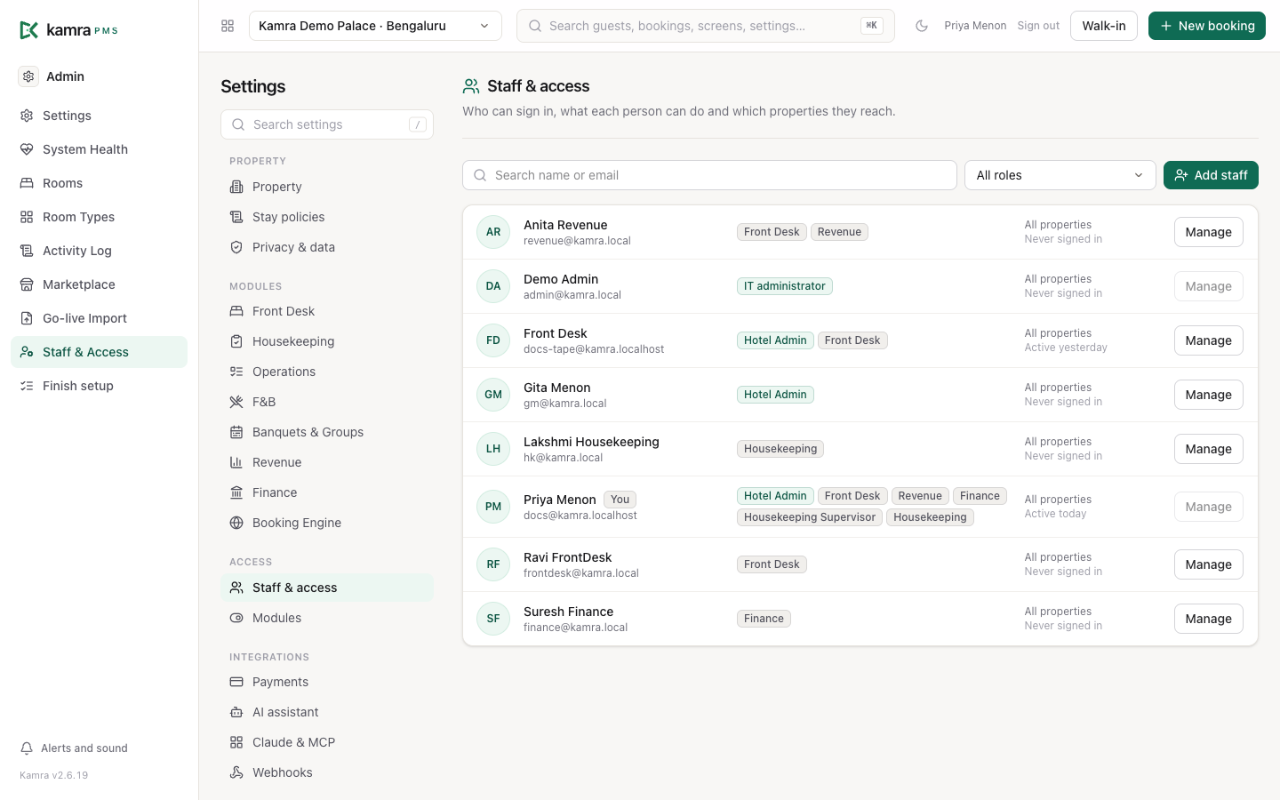Sign out of the account
1280x800 pixels.
(x=1038, y=26)
